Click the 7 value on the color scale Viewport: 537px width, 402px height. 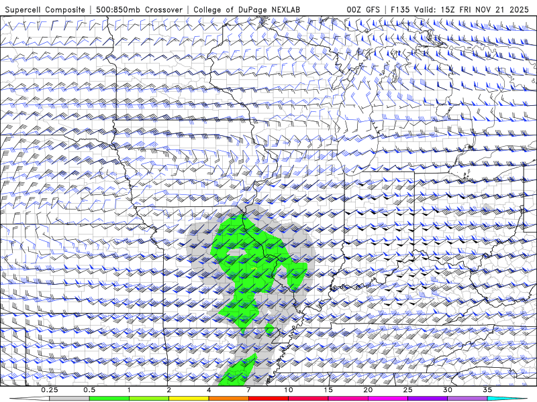click(x=248, y=390)
